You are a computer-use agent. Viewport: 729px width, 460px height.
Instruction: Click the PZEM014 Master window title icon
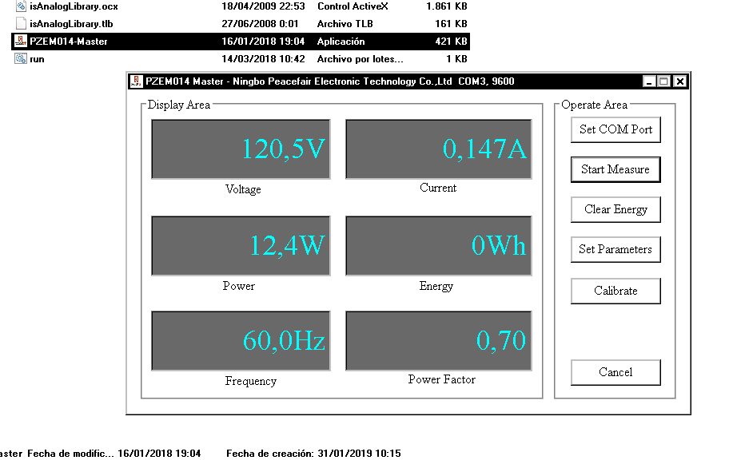(136, 81)
